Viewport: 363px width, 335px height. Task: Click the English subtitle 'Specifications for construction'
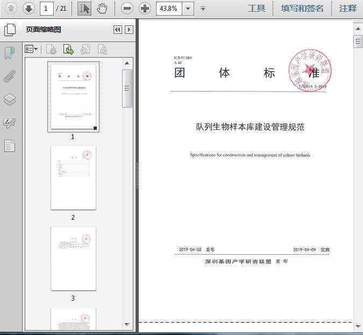(250, 155)
